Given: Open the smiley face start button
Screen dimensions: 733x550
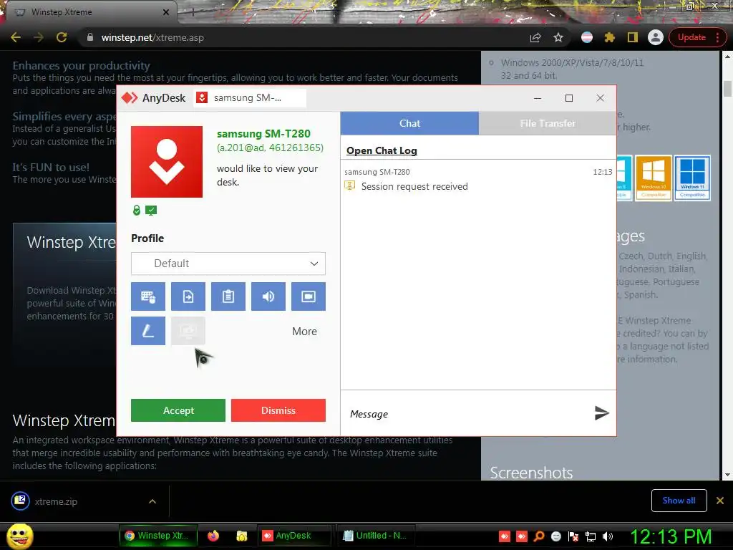Looking at the screenshot, I should [x=19, y=536].
